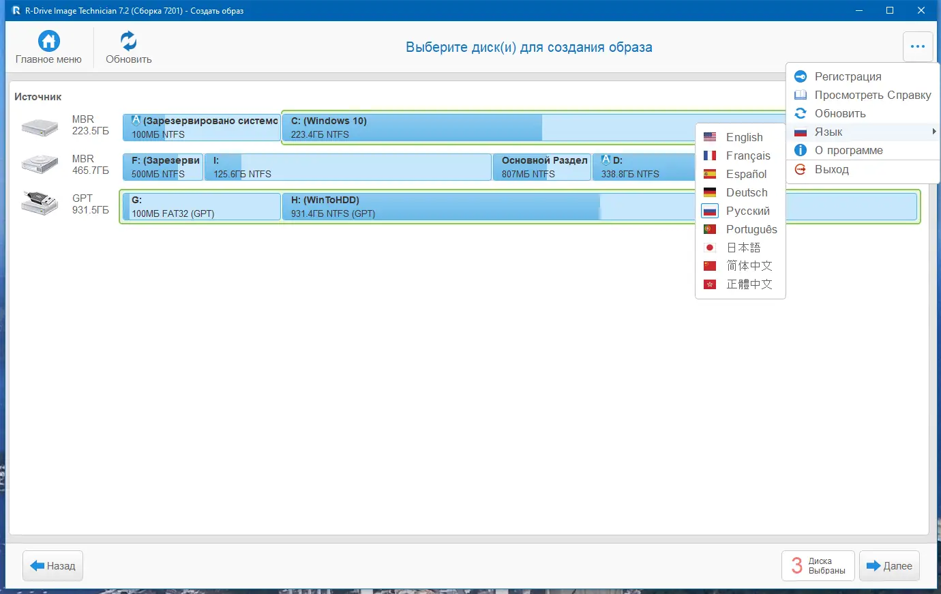Click the red exit icon beside Выход

coord(799,169)
